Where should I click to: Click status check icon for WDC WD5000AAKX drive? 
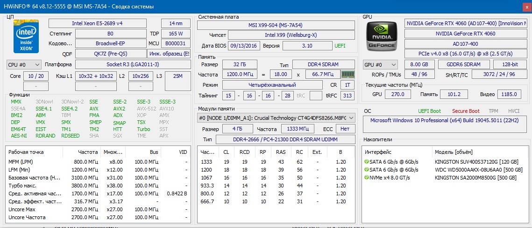pos(367,170)
